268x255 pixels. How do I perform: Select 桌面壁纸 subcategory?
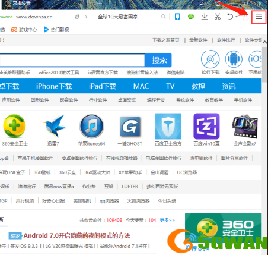point(127,100)
